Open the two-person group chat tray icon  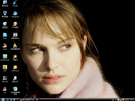point(121,100)
